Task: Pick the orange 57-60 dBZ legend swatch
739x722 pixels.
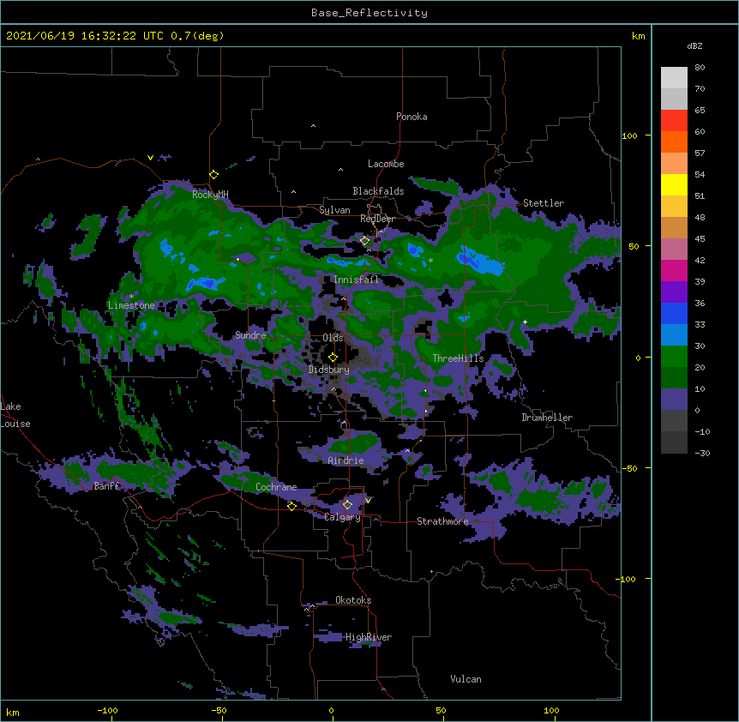Action: click(x=674, y=141)
